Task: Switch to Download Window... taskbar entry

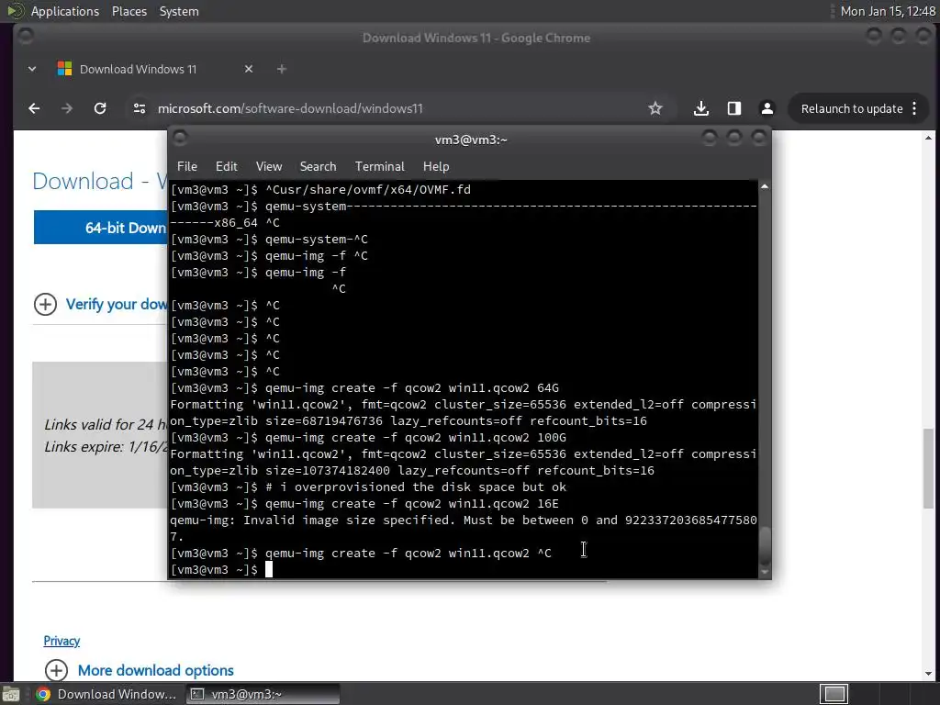Action: (x=106, y=694)
